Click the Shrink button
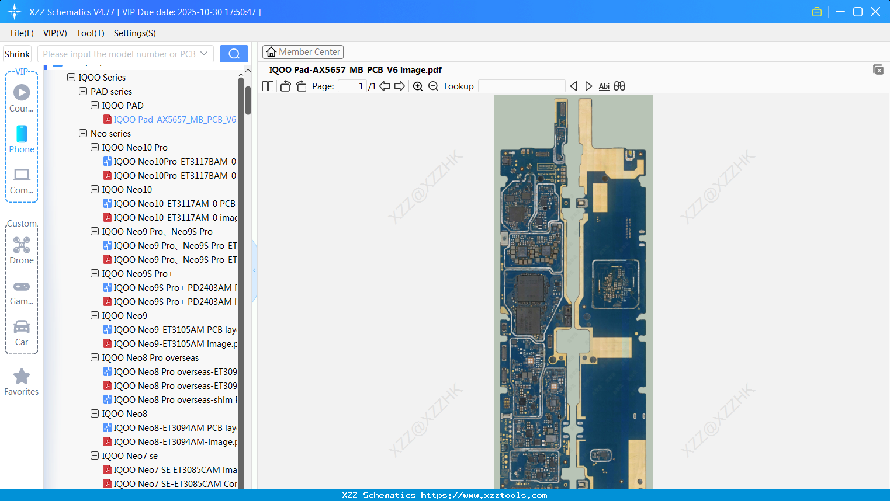 pyautogui.click(x=17, y=53)
